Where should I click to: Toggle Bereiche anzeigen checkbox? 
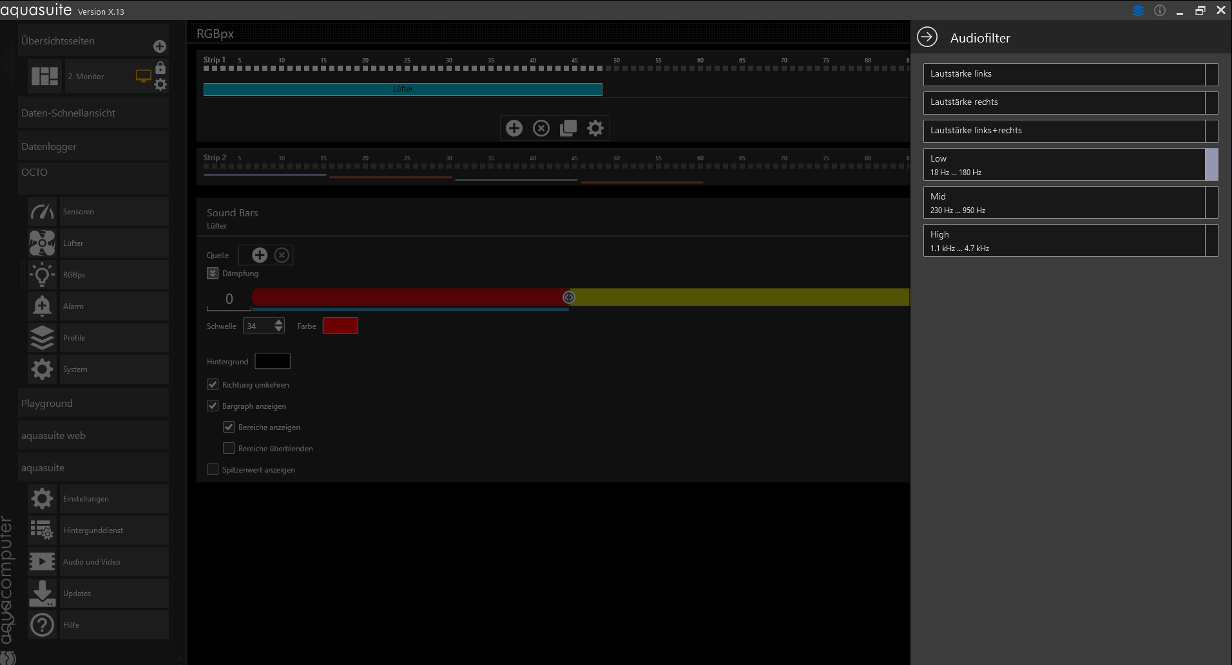pos(229,427)
